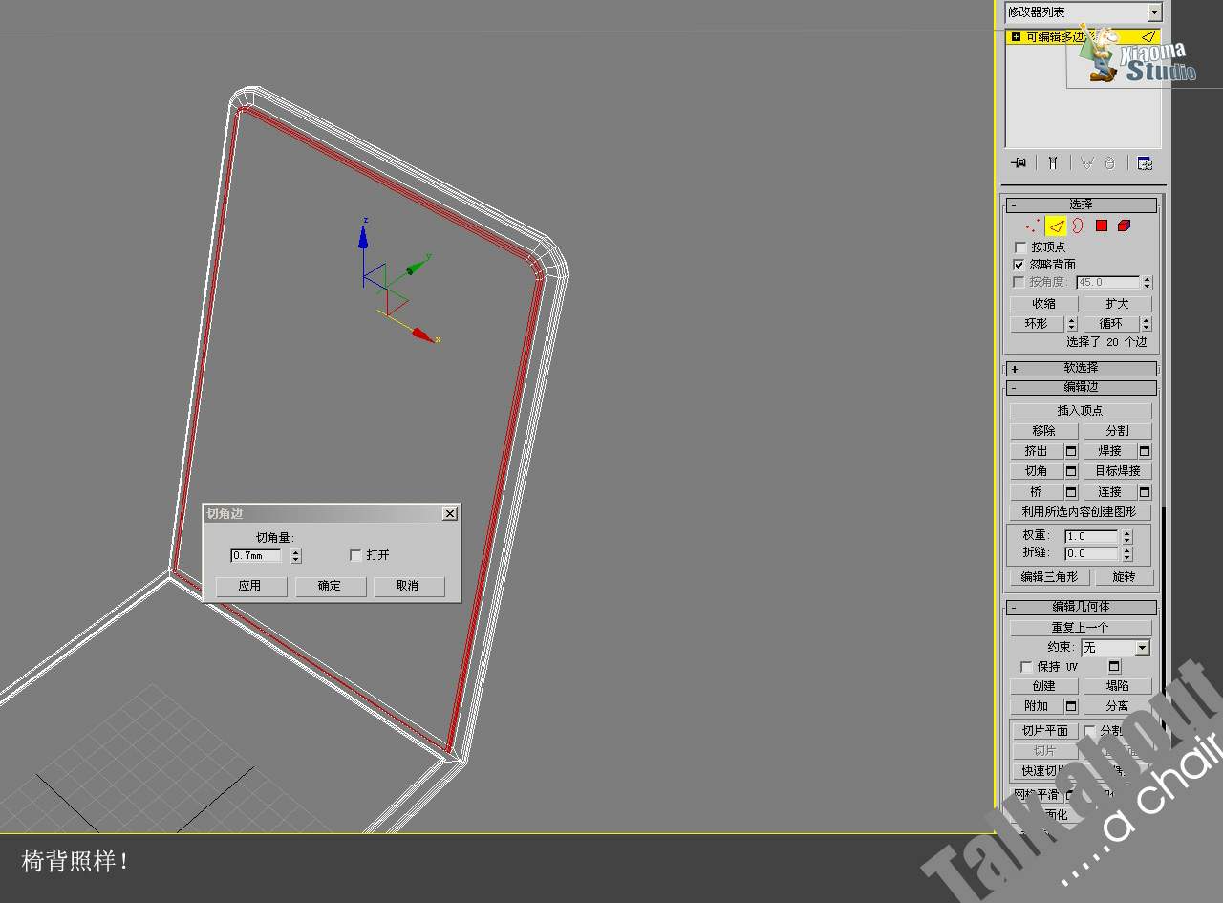Click the 扩大 selection button
Screen dimensions: 1223x903
(x=1117, y=304)
